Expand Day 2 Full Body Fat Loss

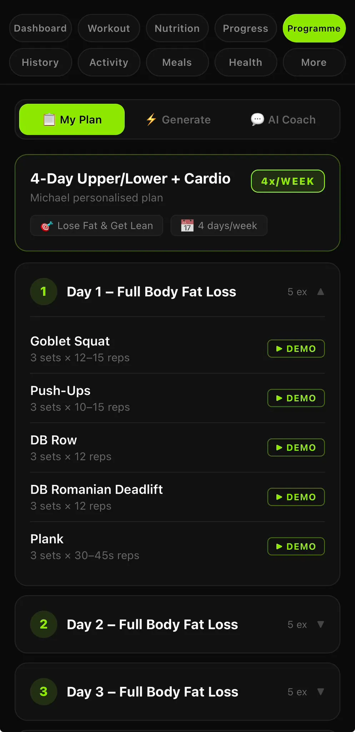pyautogui.click(x=177, y=624)
